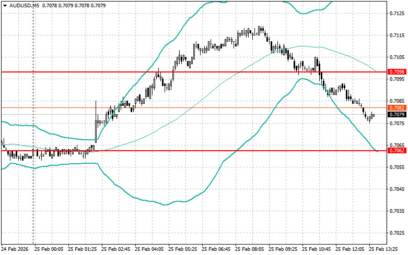Click the 0.7065 price scale value
This screenshot has height=255, width=408.
(x=397, y=145)
